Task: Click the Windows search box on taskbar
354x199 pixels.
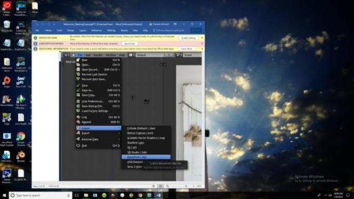Action: (41, 195)
